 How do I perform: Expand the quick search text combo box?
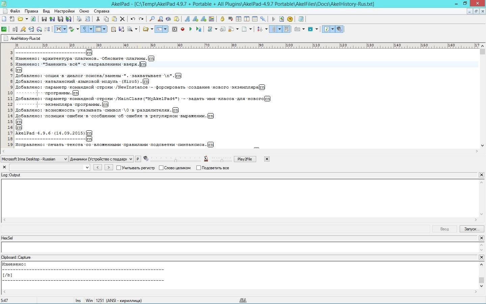[87, 167]
